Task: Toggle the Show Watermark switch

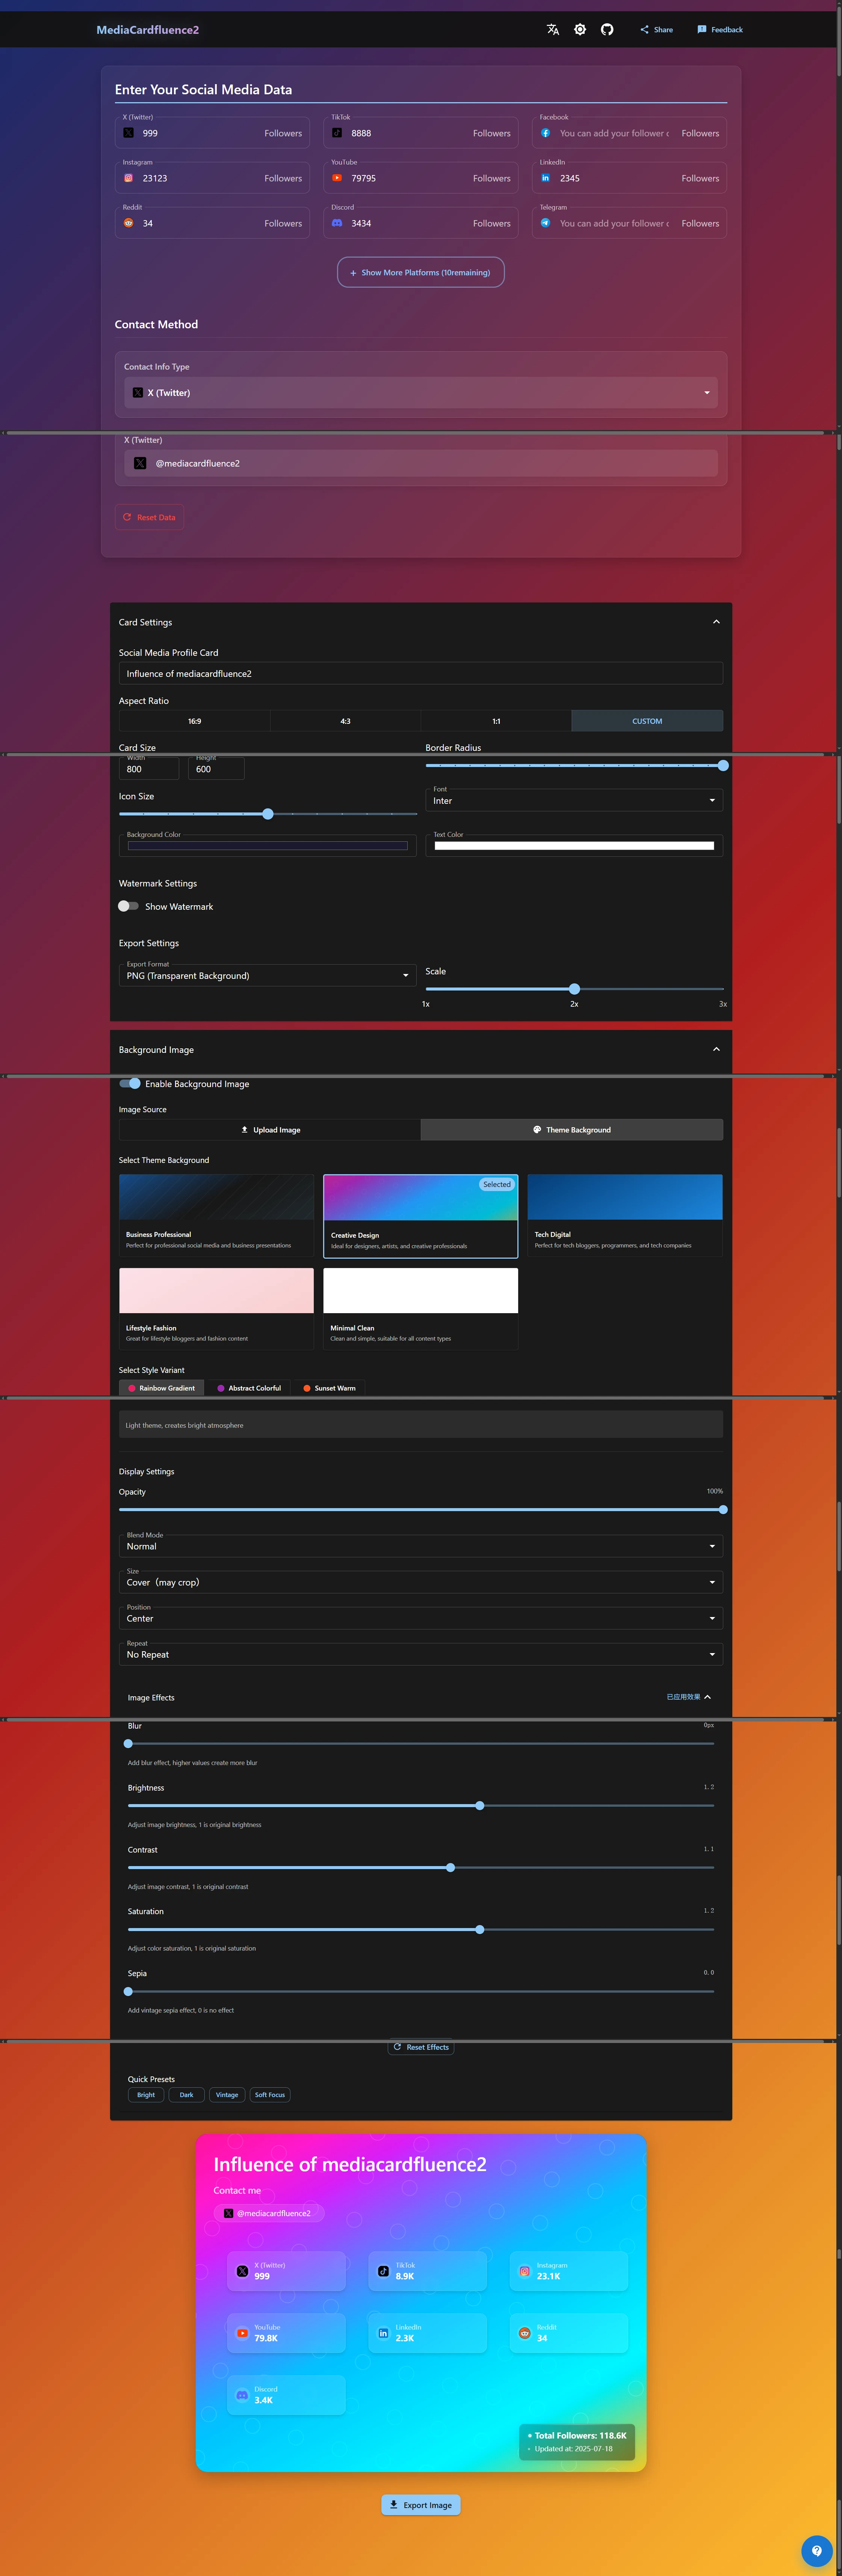Action: [x=128, y=906]
